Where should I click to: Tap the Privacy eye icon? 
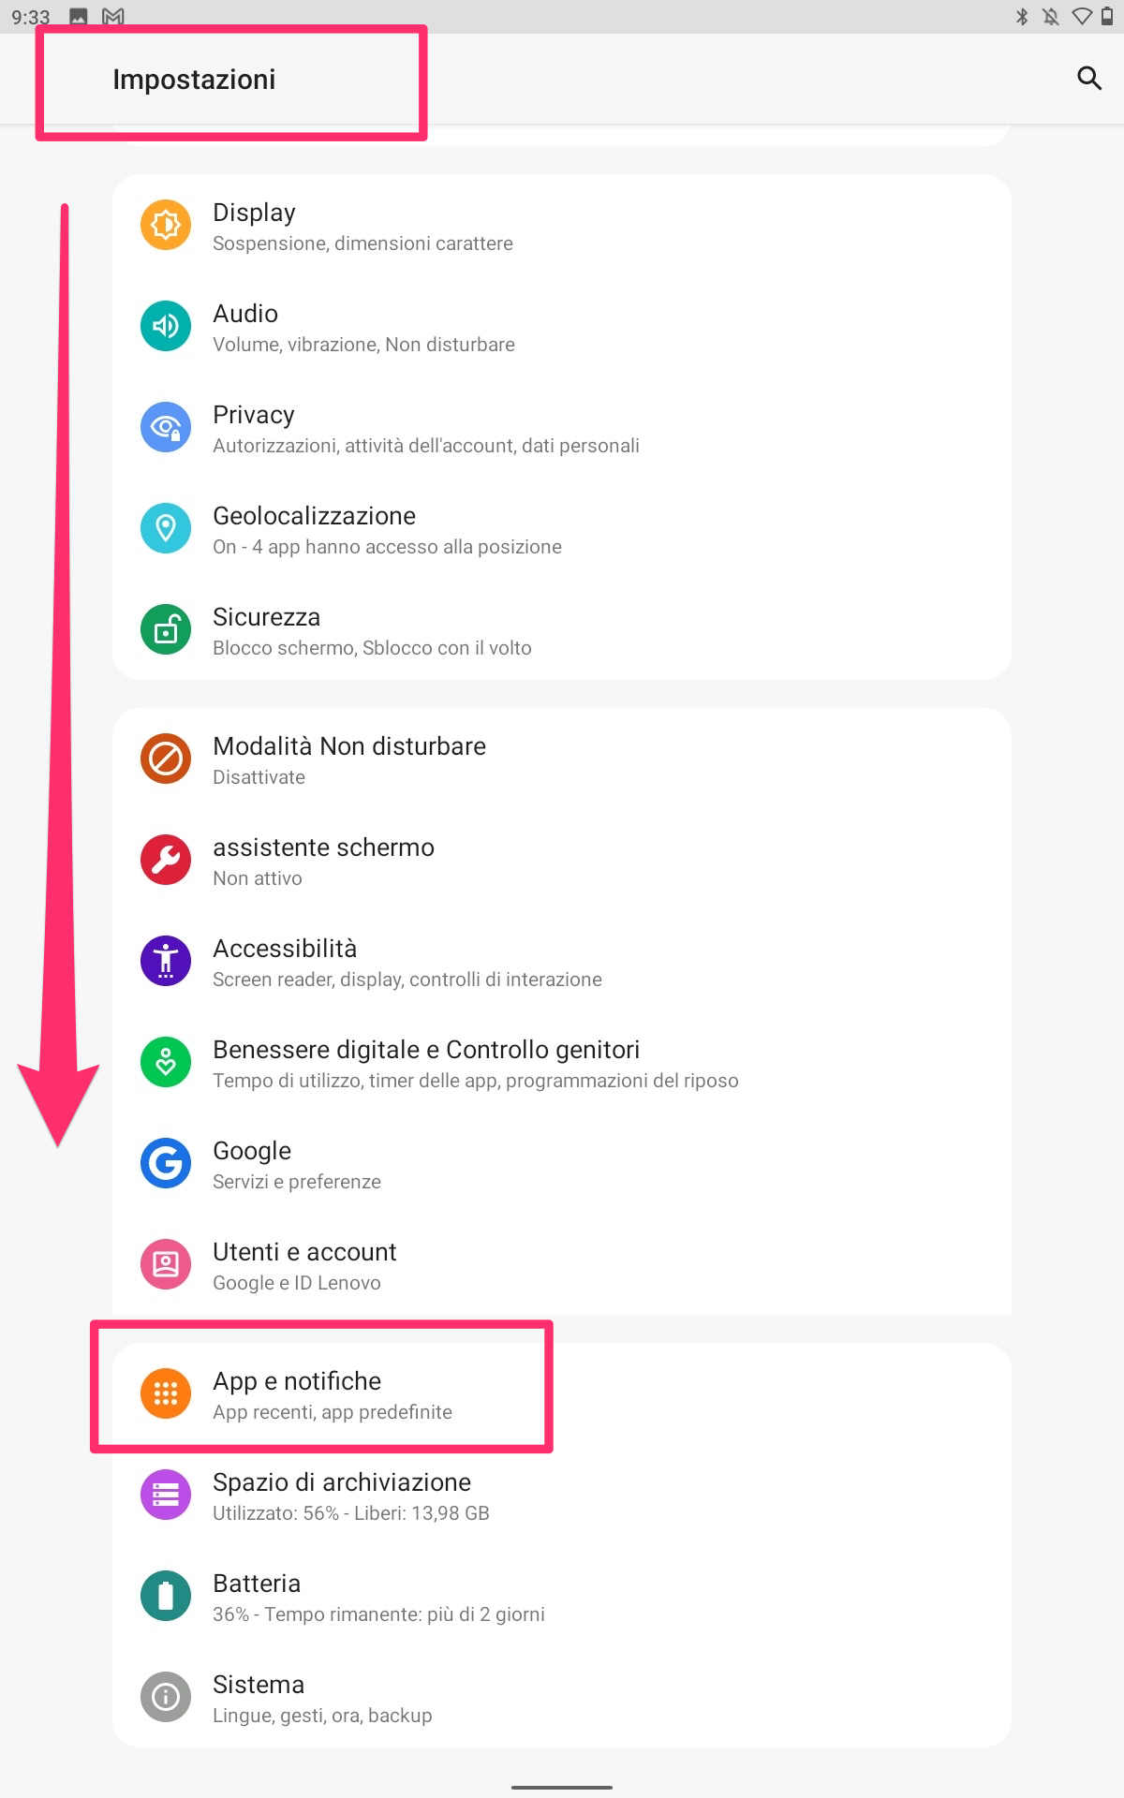click(166, 427)
